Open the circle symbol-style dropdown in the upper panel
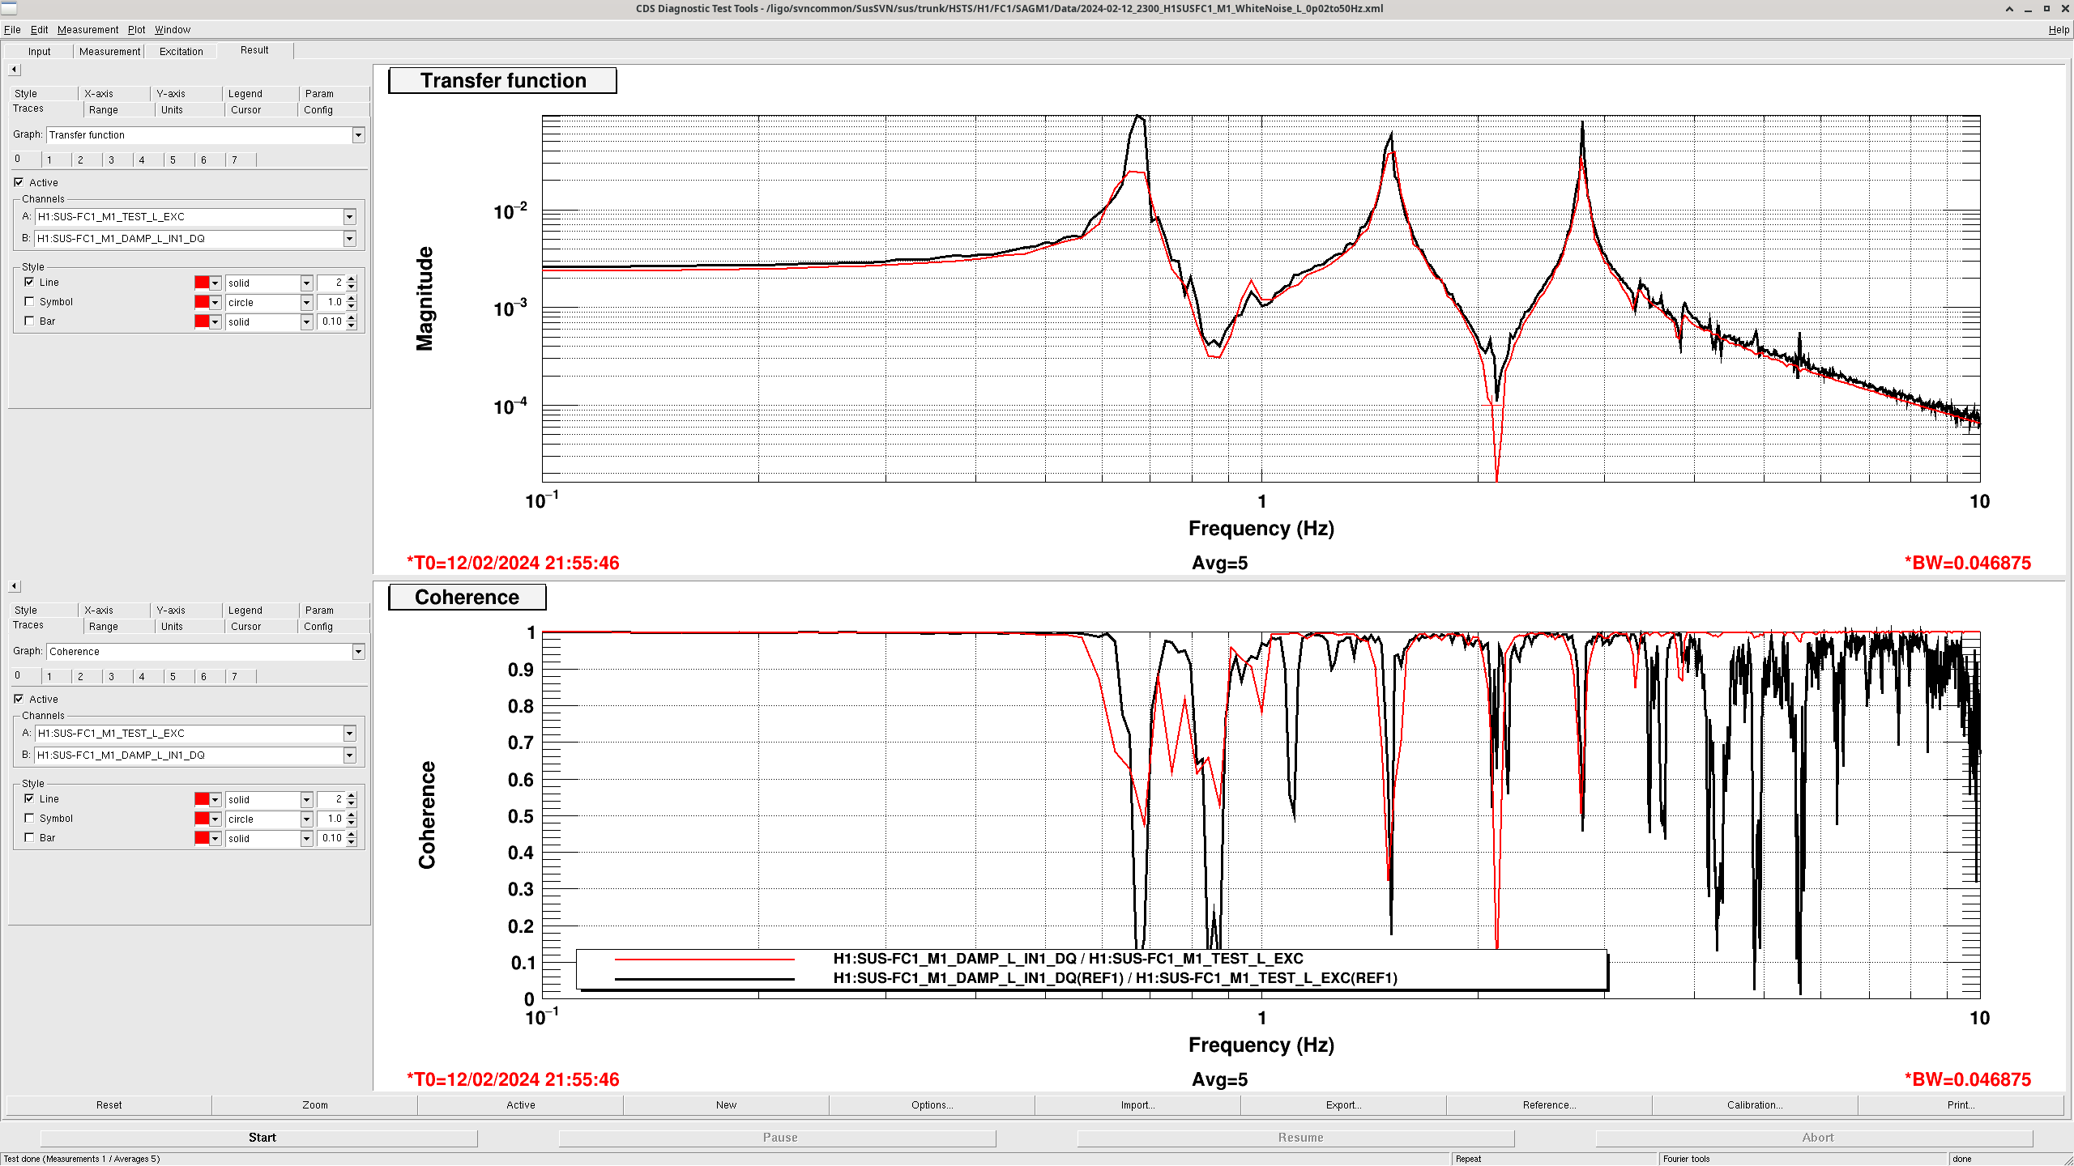Image resolution: width=2074 pixels, height=1166 pixels. 306,303
